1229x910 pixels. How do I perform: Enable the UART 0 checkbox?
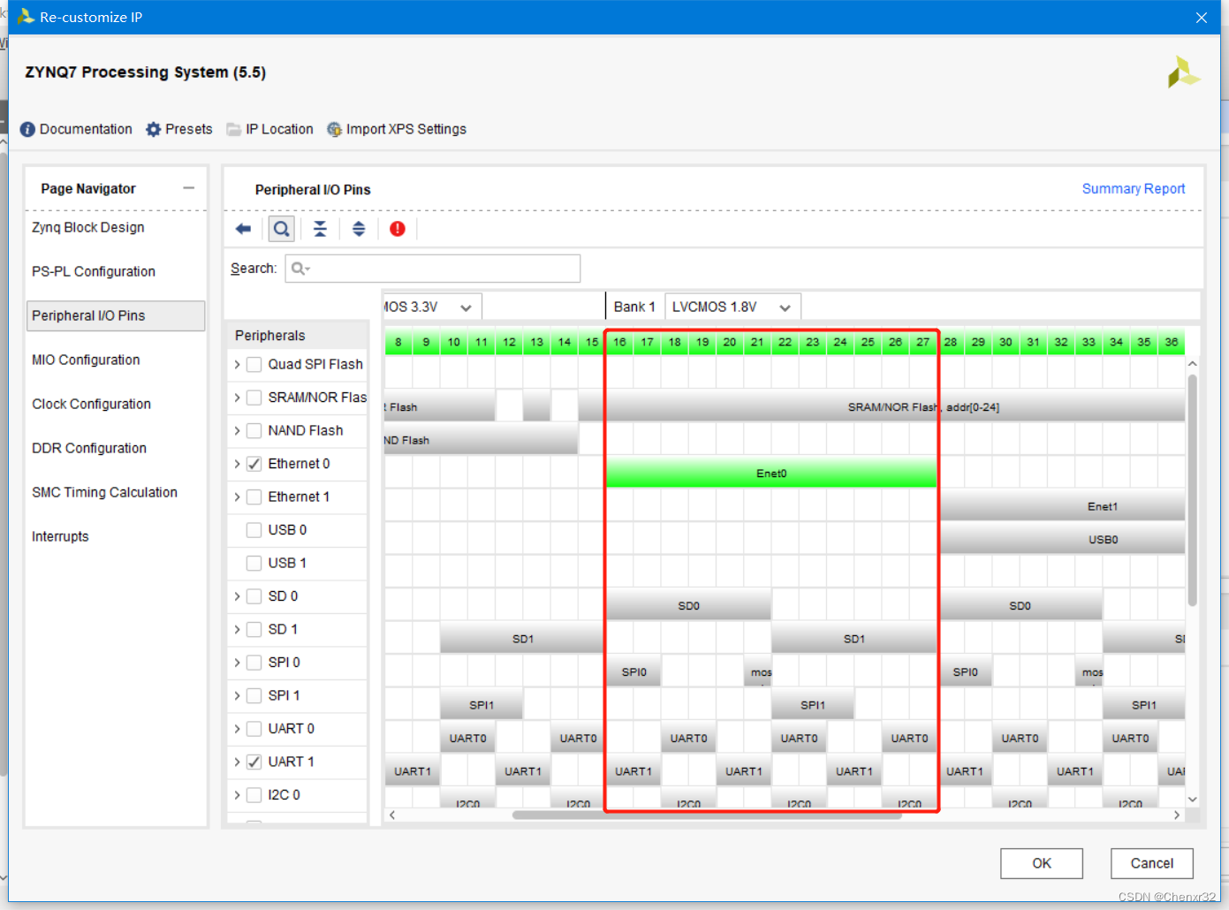(x=254, y=729)
